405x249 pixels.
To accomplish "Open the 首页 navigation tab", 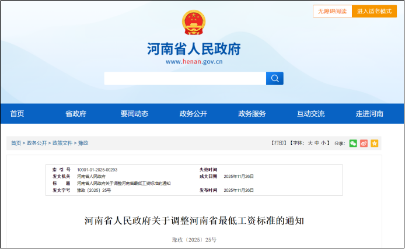I will click(x=18, y=114).
